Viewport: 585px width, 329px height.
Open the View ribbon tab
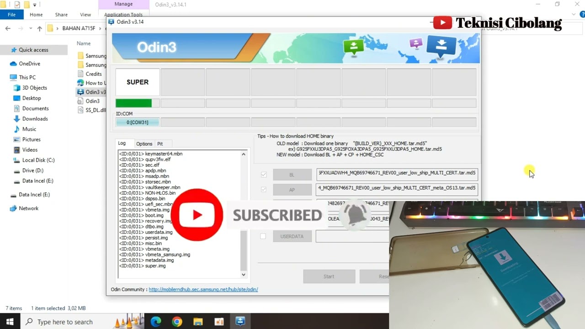[85, 15]
